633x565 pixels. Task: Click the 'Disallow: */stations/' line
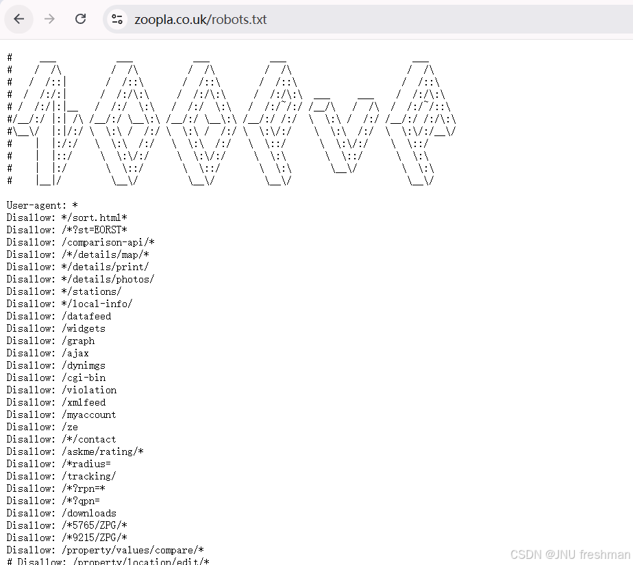pos(64,292)
